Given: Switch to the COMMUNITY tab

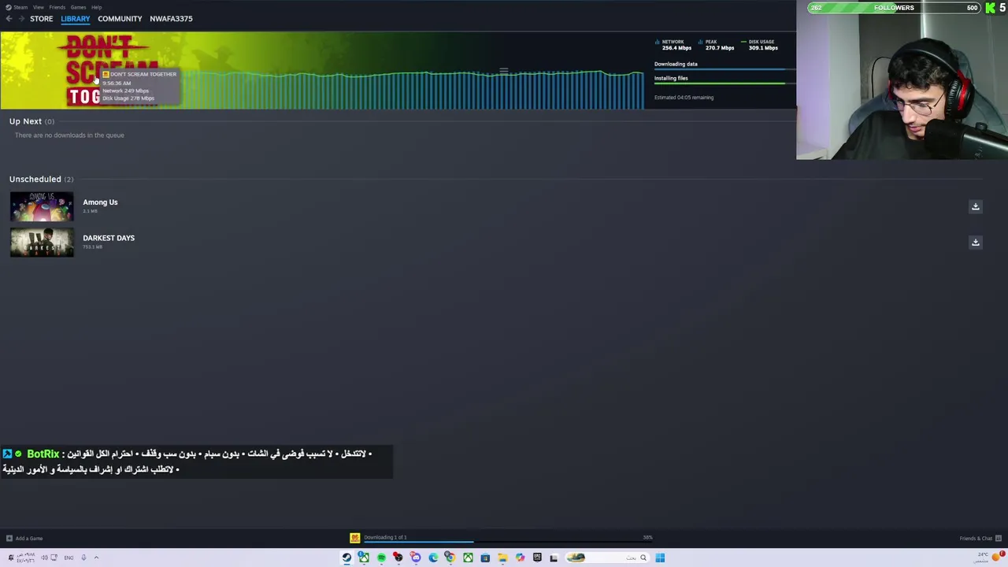Looking at the screenshot, I should [x=120, y=19].
